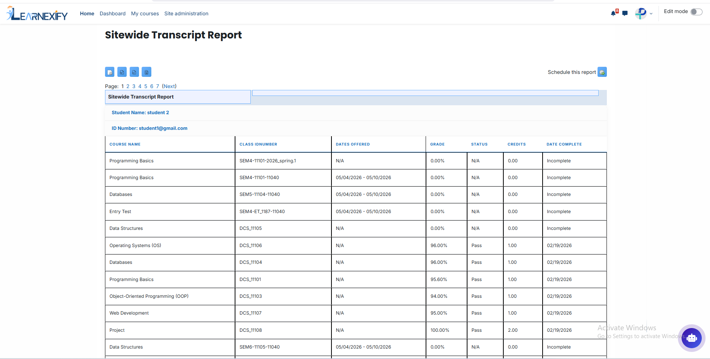The width and height of the screenshot is (710, 359).
Task: Click the Learnexify logo
Action: 37,14
